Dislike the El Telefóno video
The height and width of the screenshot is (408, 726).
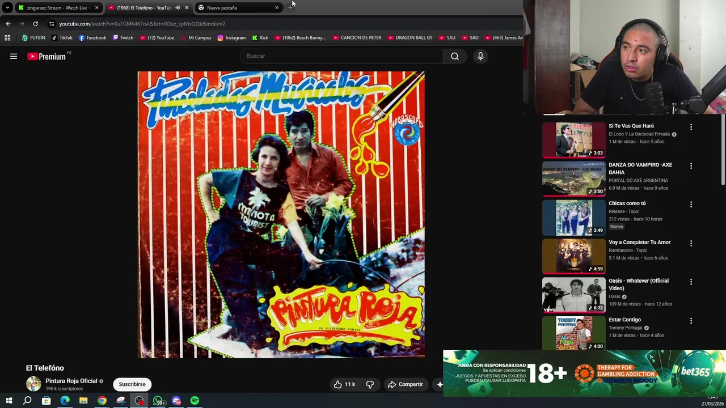pyautogui.click(x=370, y=384)
